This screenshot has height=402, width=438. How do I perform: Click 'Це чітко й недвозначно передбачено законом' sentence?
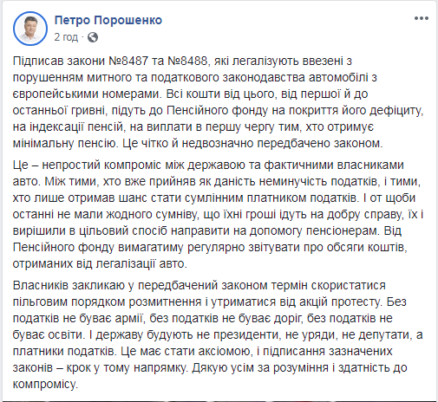pyautogui.click(x=252, y=144)
